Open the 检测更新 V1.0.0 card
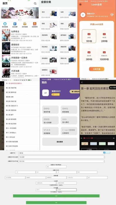Screen dimensions: 116x205 pyautogui.click(x=50, y=131)
